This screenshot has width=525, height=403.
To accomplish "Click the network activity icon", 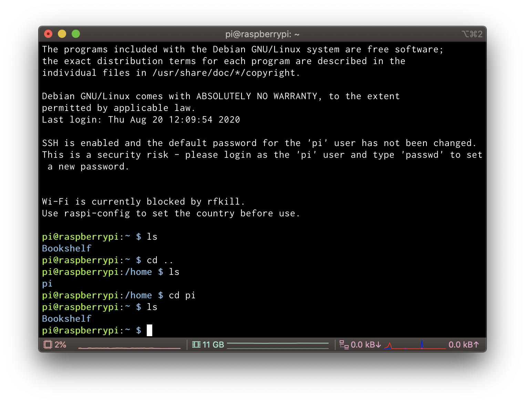I will point(344,344).
